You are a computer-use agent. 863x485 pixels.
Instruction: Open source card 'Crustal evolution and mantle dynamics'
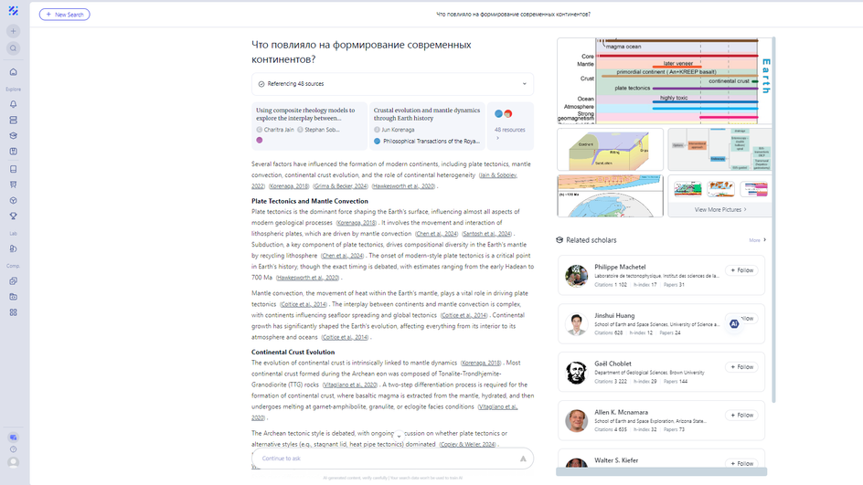click(427, 126)
